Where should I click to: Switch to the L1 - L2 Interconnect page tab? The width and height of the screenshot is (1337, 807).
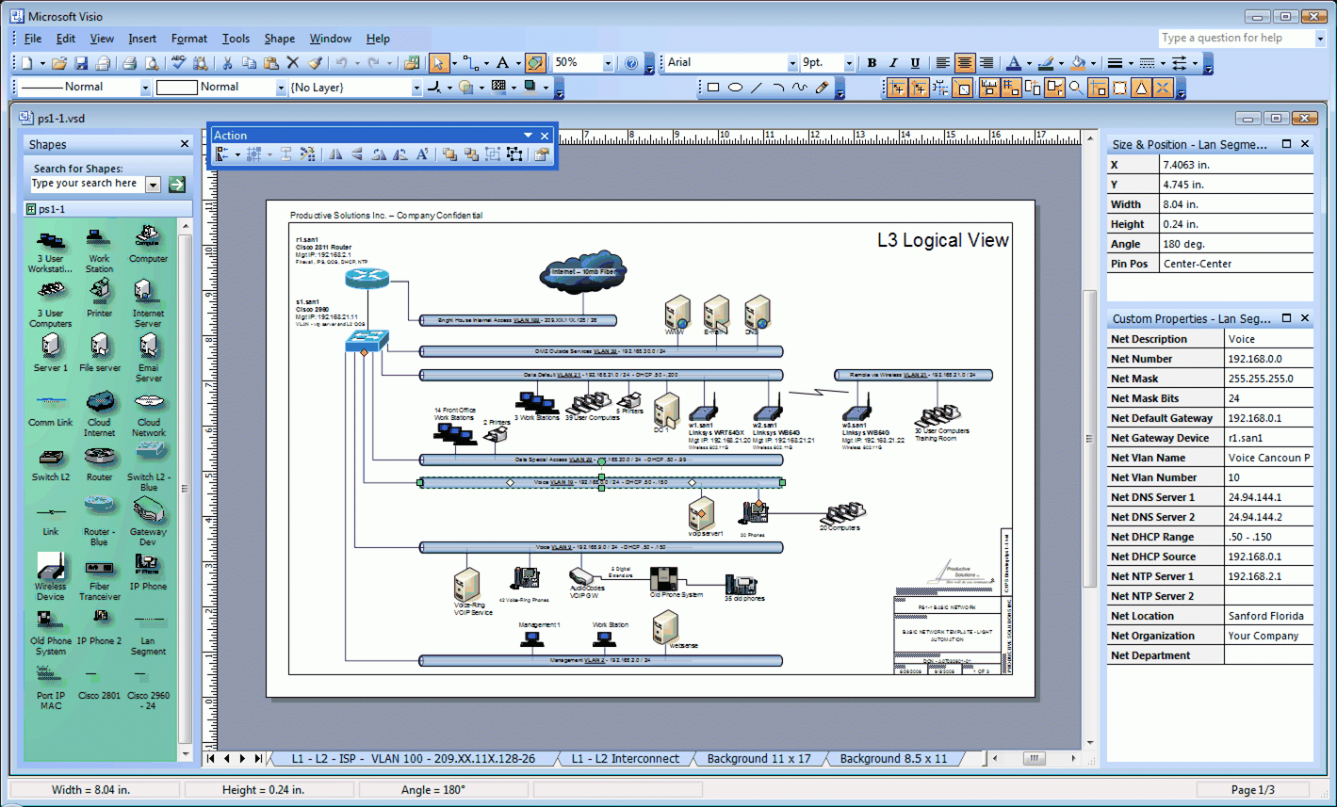pyautogui.click(x=625, y=758)
